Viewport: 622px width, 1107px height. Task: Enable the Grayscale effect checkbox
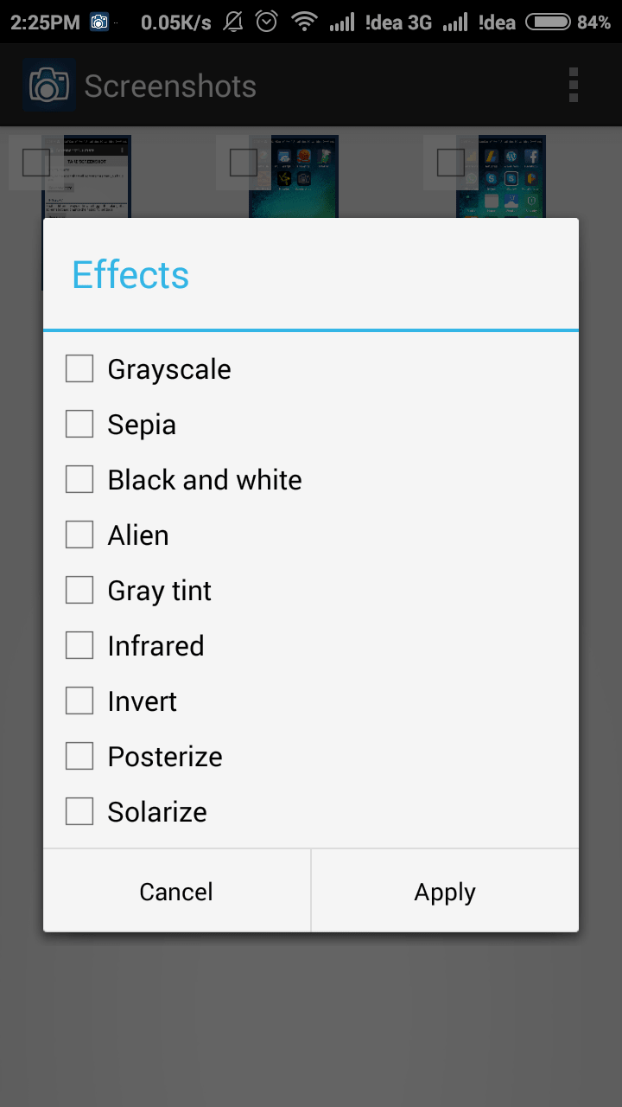(x=79, y=369)
